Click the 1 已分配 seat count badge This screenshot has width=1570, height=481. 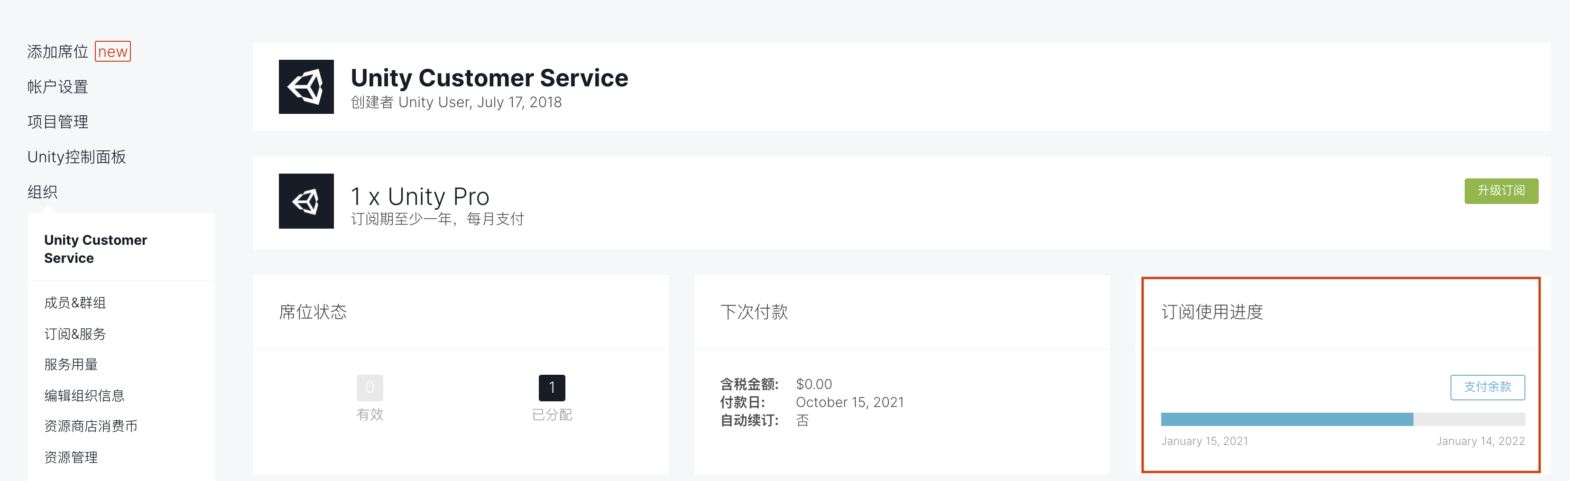(552, 388)
